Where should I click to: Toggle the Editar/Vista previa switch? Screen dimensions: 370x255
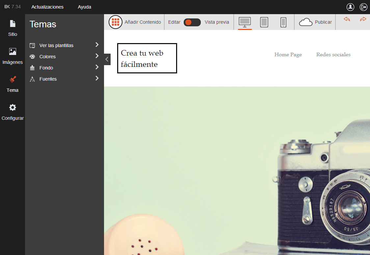point(192,22)
